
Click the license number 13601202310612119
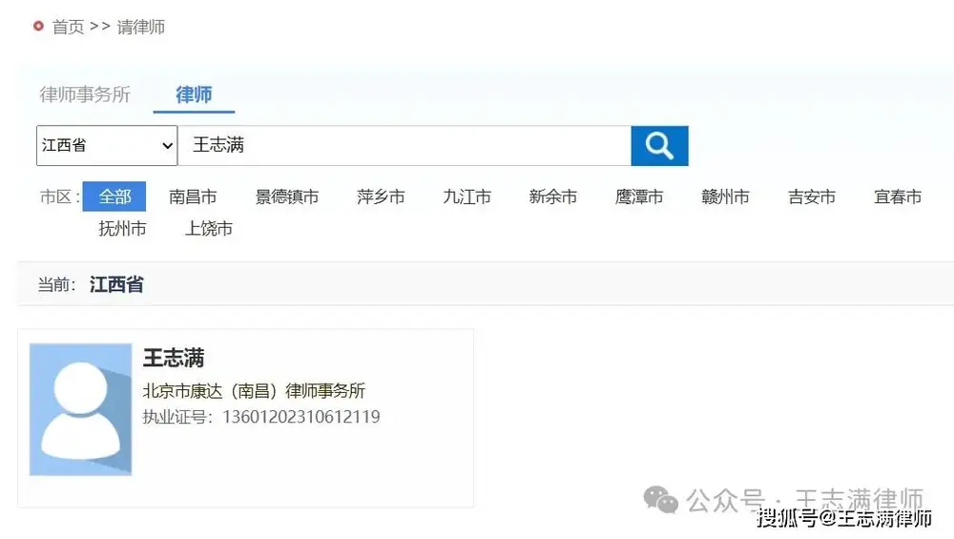click(301, 417)
